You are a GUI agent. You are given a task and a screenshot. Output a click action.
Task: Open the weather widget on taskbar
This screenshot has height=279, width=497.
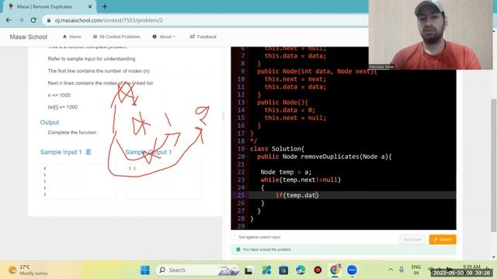tap(28, 270)
